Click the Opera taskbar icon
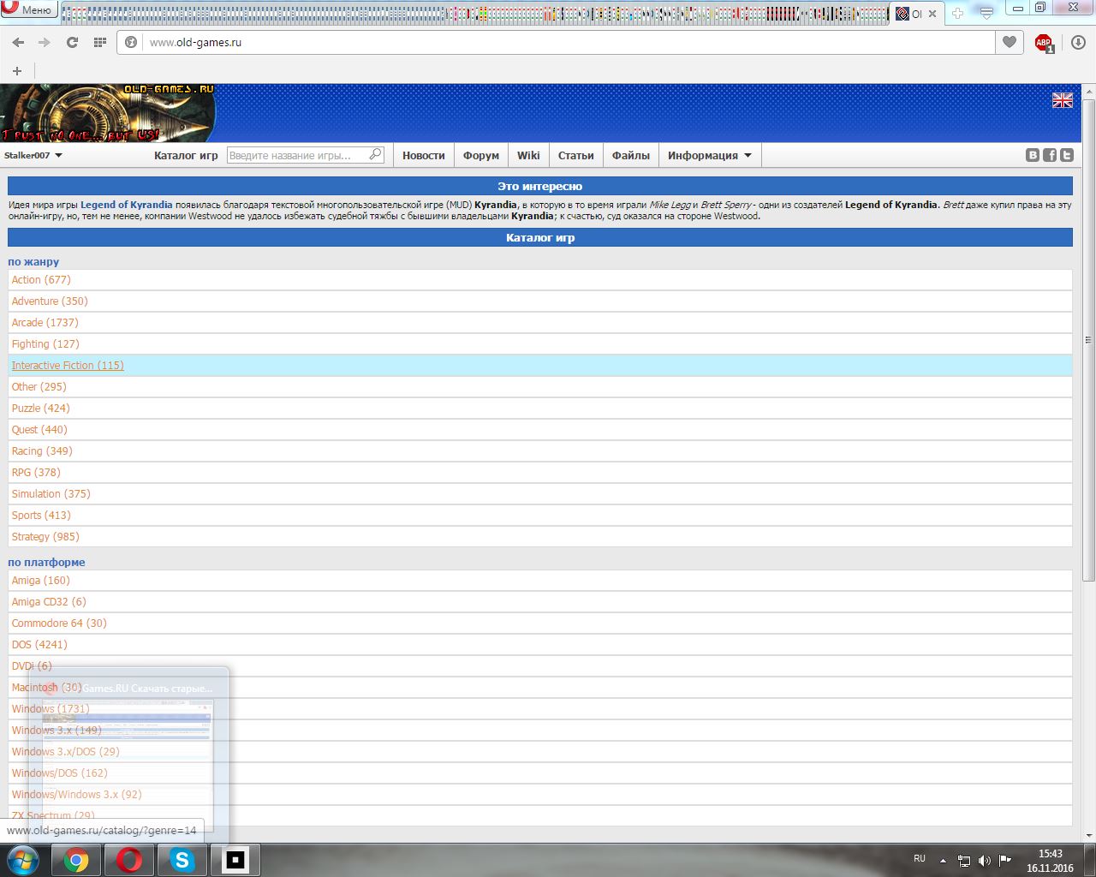The image size is (1096, 877). [129, 860]
